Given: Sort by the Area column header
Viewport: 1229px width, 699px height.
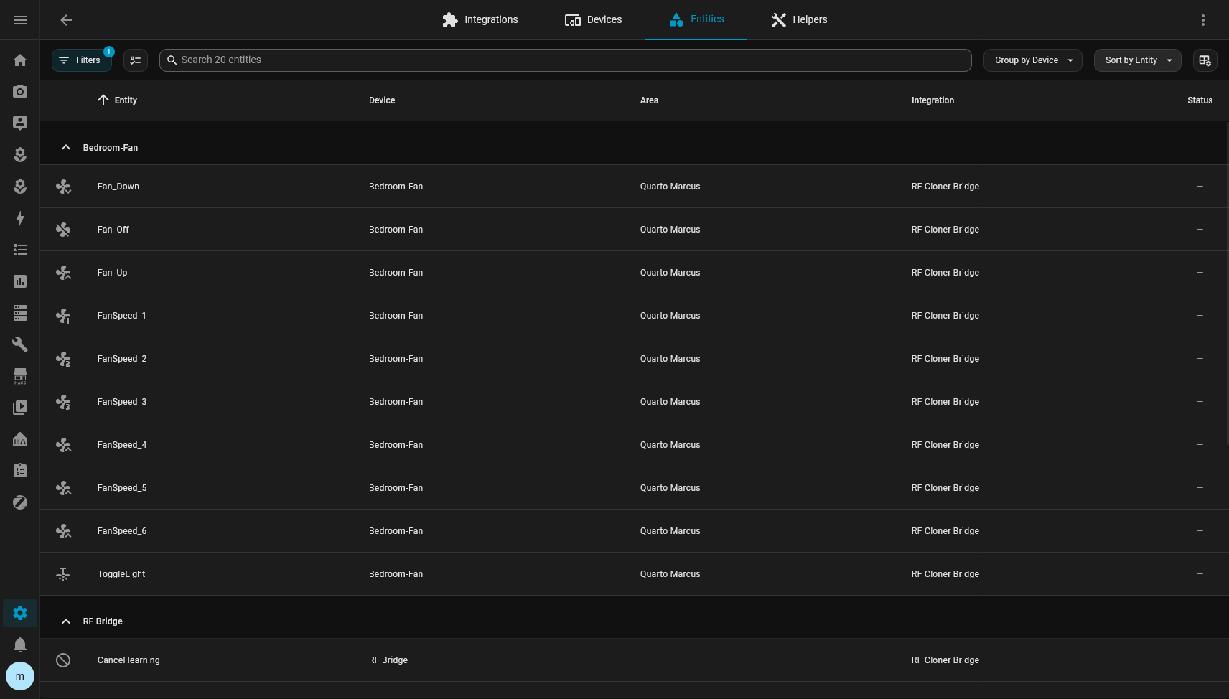Looking at the screenshot, I should [x=649, y=100].
